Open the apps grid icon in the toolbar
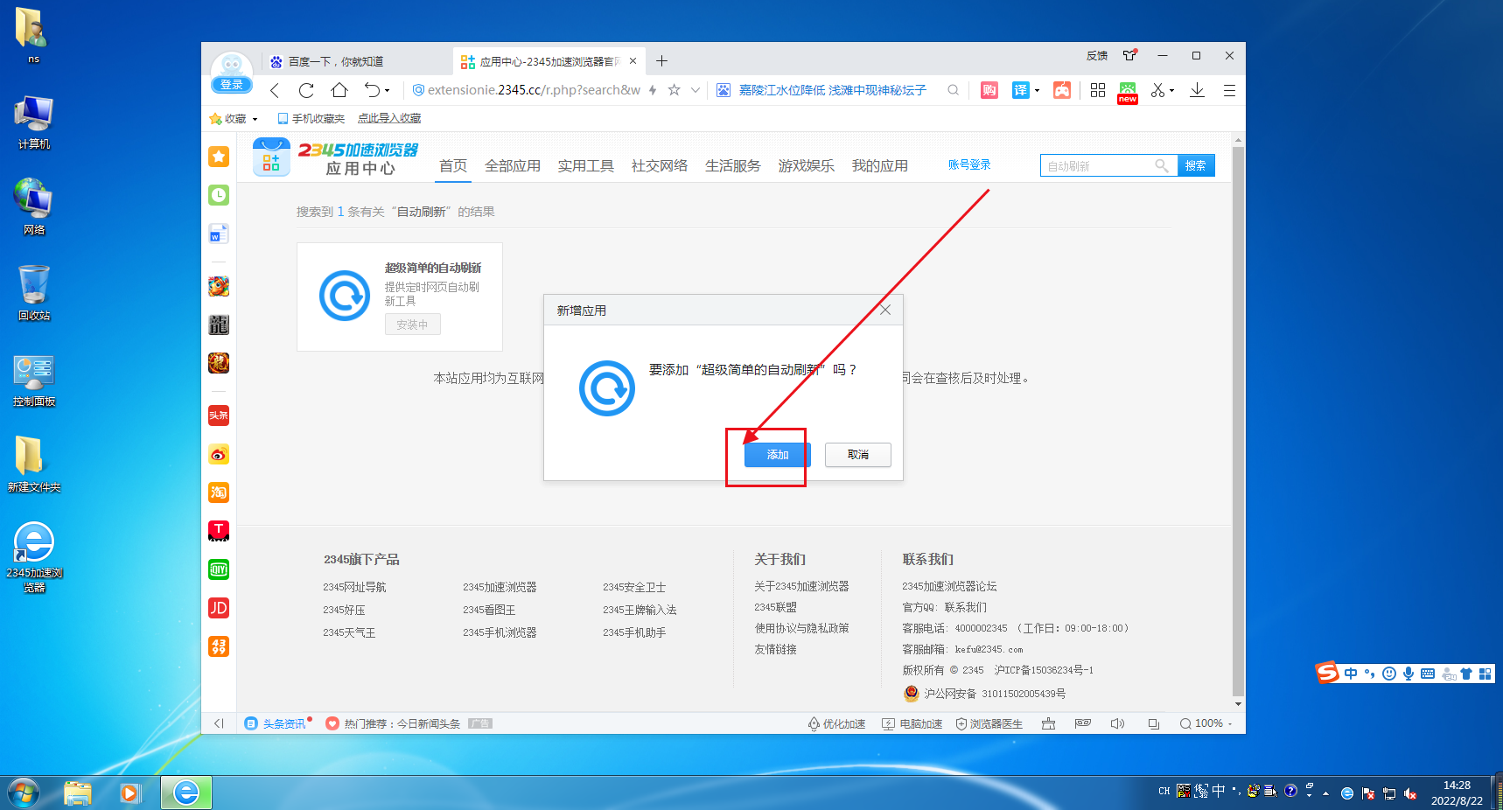 1098,90
